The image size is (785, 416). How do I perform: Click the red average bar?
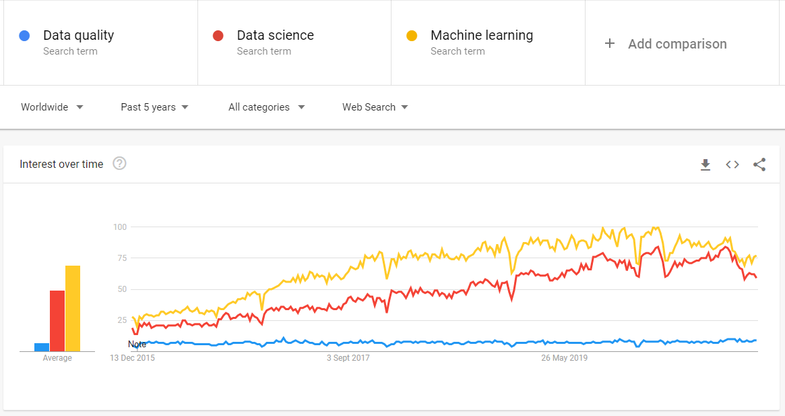(x=57, y=321)
